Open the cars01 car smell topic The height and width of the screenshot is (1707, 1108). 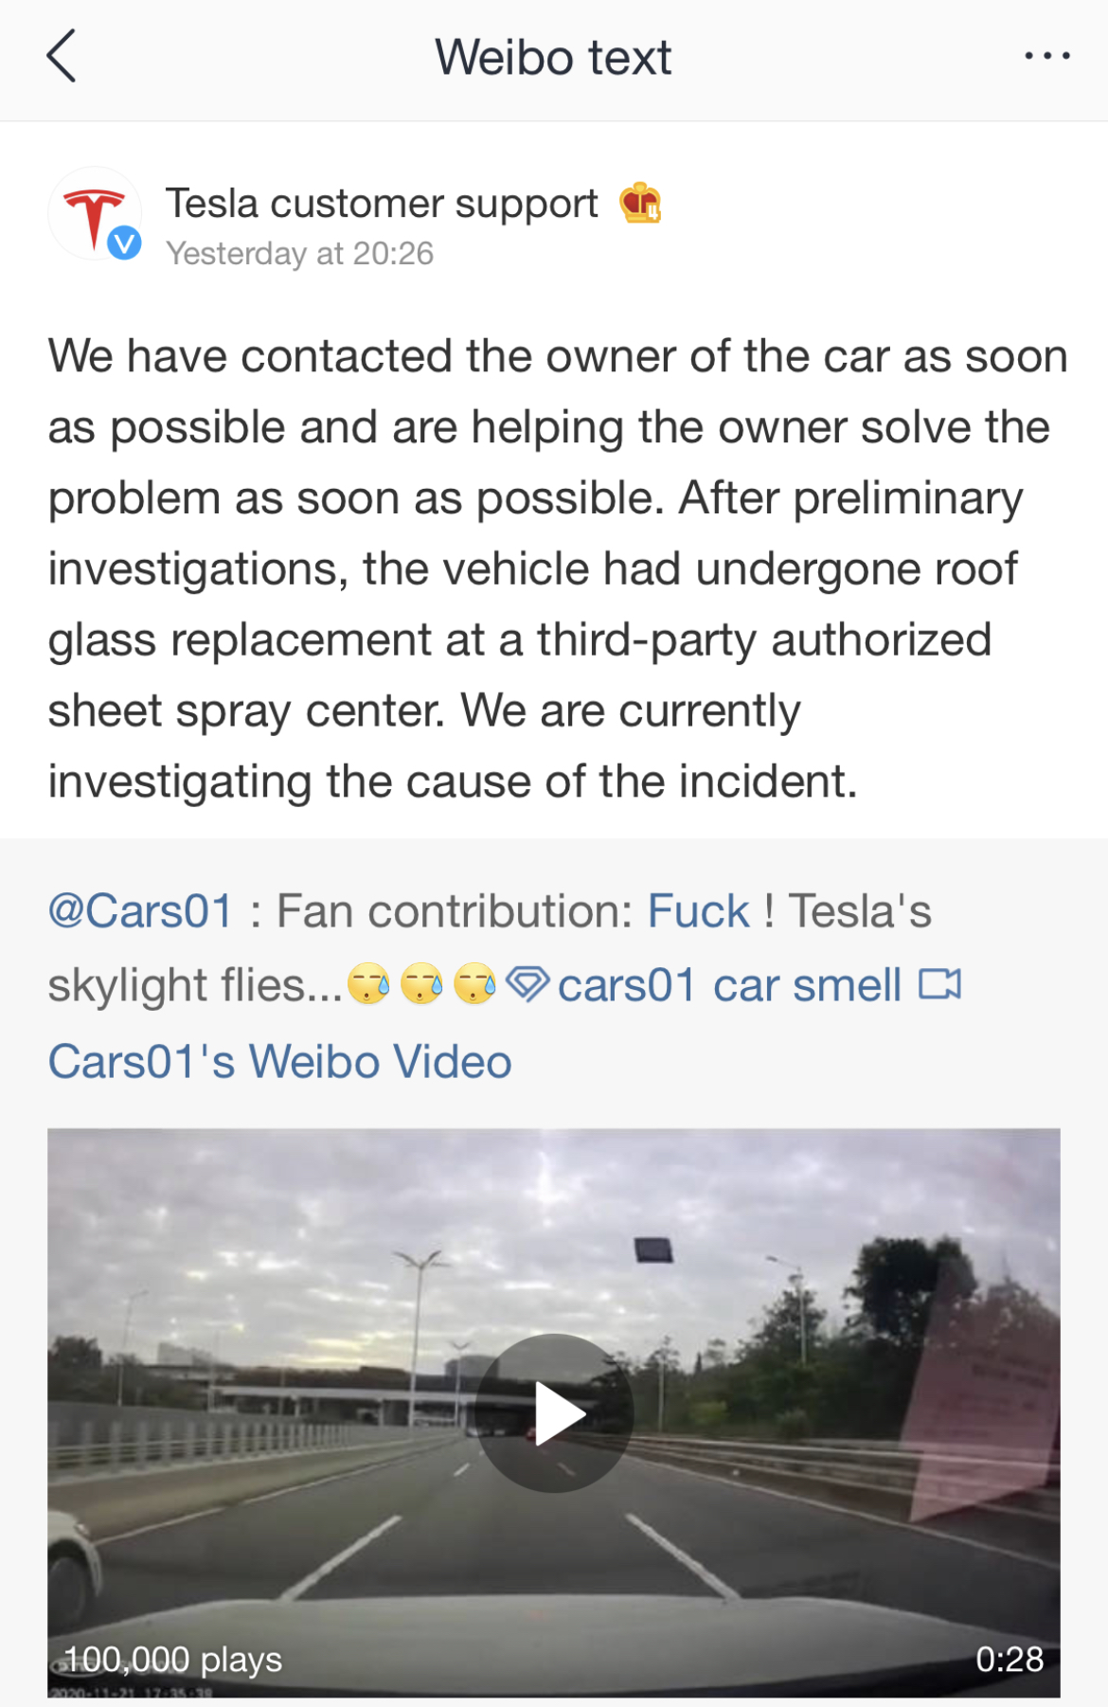(x=729, y=983)
